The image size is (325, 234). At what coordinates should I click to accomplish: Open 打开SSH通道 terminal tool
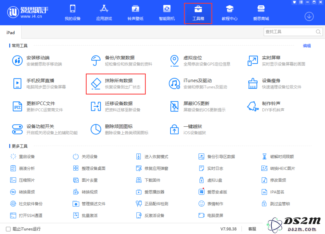[26, 215]
